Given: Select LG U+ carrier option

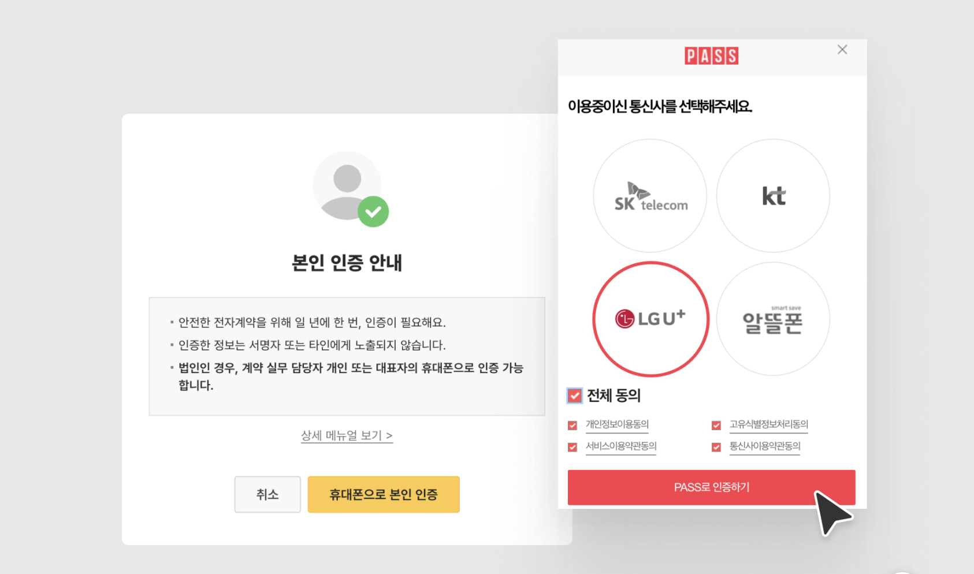Looking at the screenshot, I should pos(650,319).
